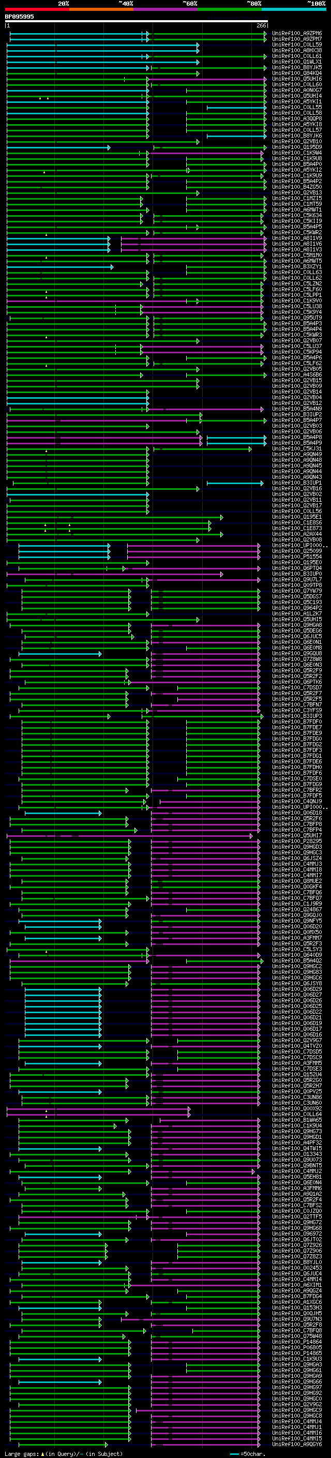
Task: Select UniRef100_B8YJK5 in the hit list
Action: (x=297, y=67)
